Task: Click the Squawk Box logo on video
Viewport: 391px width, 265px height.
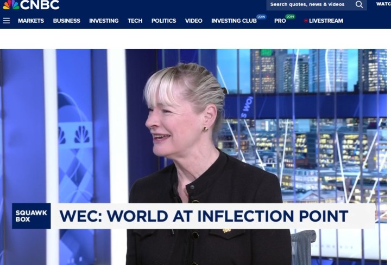Action: tap(31, 216)
